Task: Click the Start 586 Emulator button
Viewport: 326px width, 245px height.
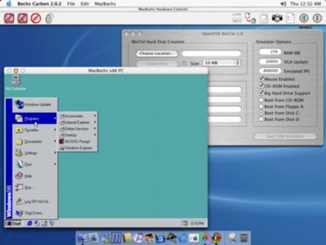Action: point(285,136)
